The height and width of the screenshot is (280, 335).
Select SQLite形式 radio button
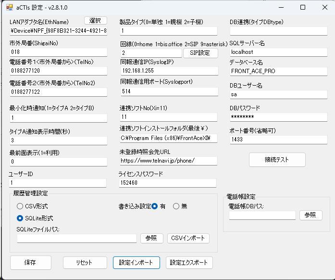pyautogui.click(x=20, y=218)
